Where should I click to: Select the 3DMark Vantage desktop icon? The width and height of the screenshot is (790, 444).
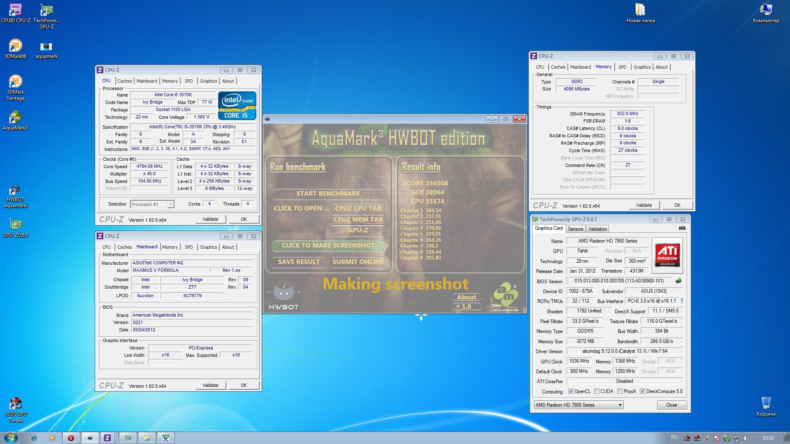click(x=15, y=87)
